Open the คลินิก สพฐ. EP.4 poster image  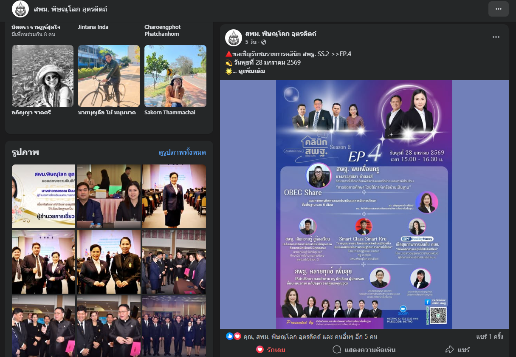[x=364, y=204]
